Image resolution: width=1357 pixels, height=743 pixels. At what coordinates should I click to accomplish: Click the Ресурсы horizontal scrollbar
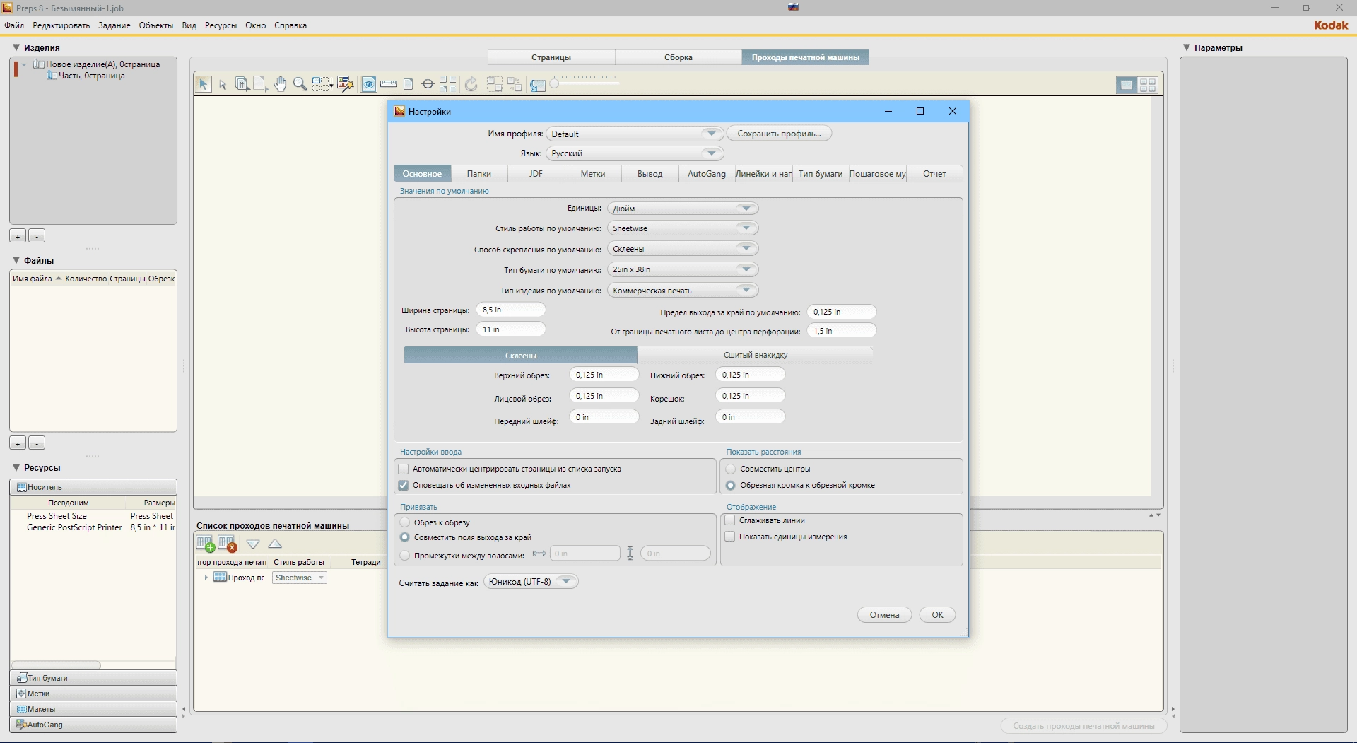tap(57, 665)
